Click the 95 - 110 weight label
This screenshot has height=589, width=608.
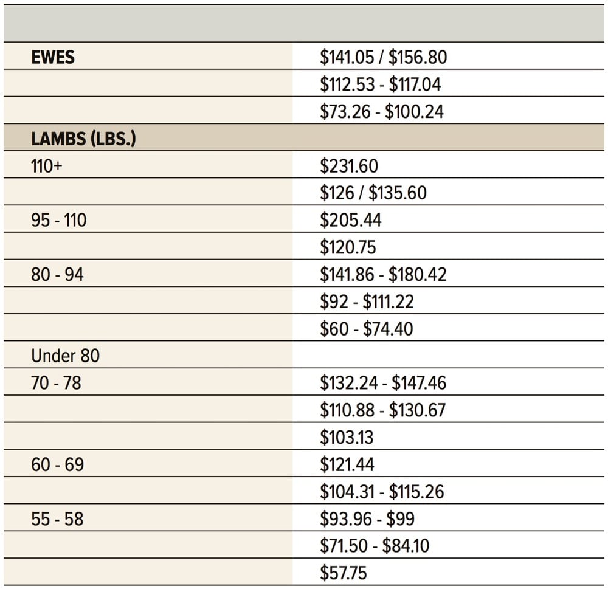[59, 220]
